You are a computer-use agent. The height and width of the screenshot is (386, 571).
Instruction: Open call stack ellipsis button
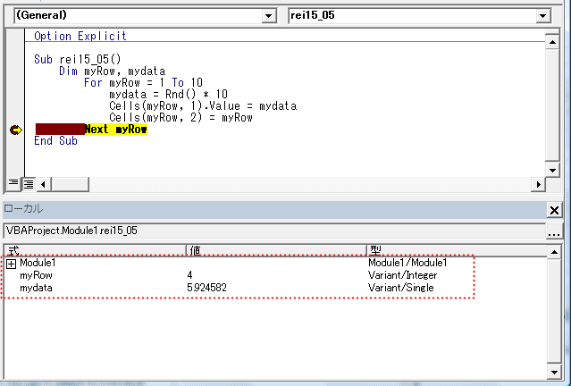point(554,231)
